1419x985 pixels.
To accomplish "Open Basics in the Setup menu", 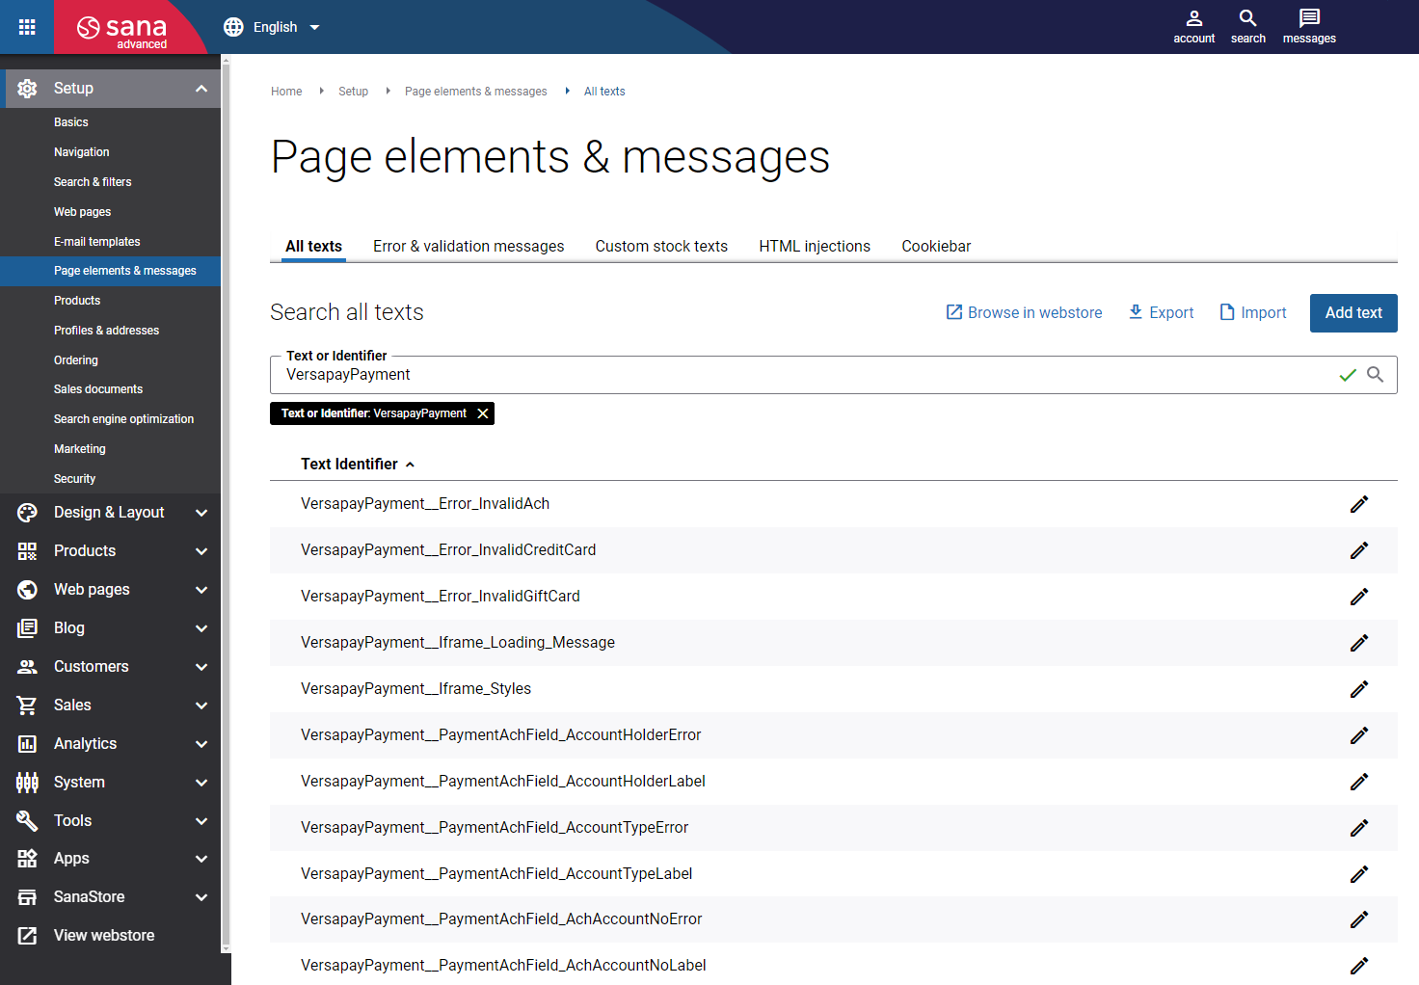I will [70, 122].
